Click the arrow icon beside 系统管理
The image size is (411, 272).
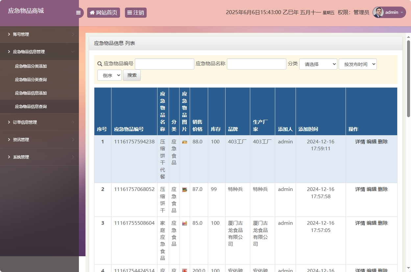[74, 157]
